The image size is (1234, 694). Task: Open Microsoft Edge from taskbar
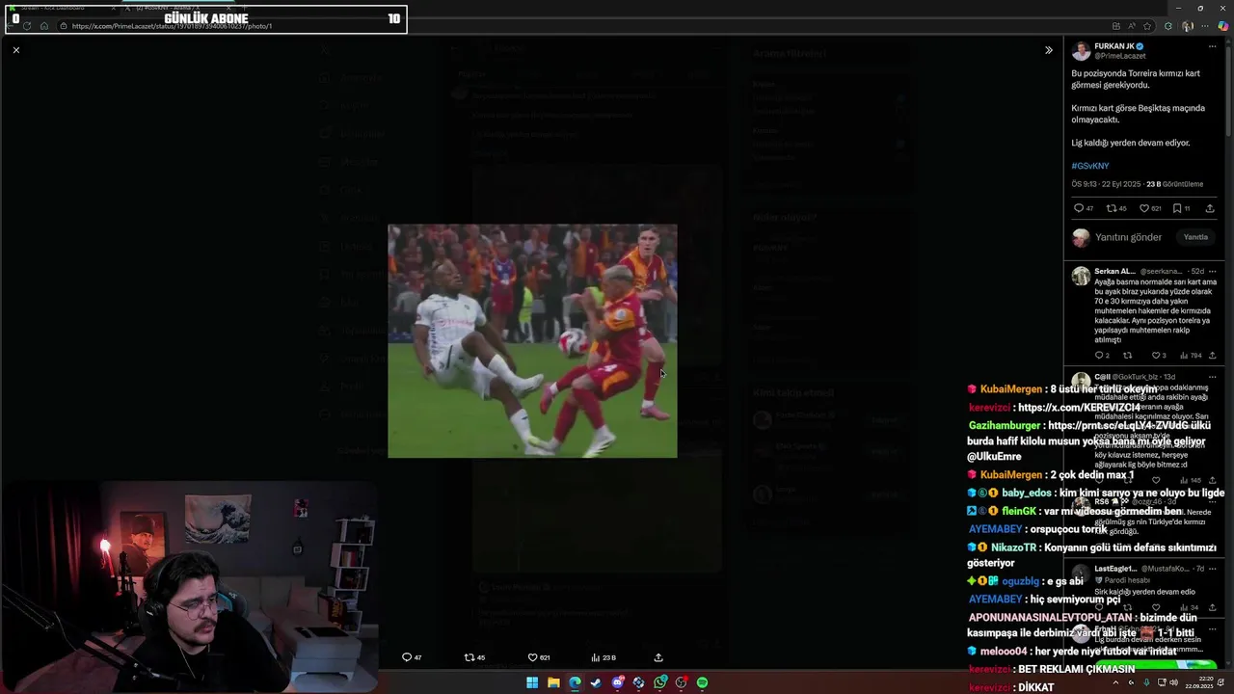(575, 682)
